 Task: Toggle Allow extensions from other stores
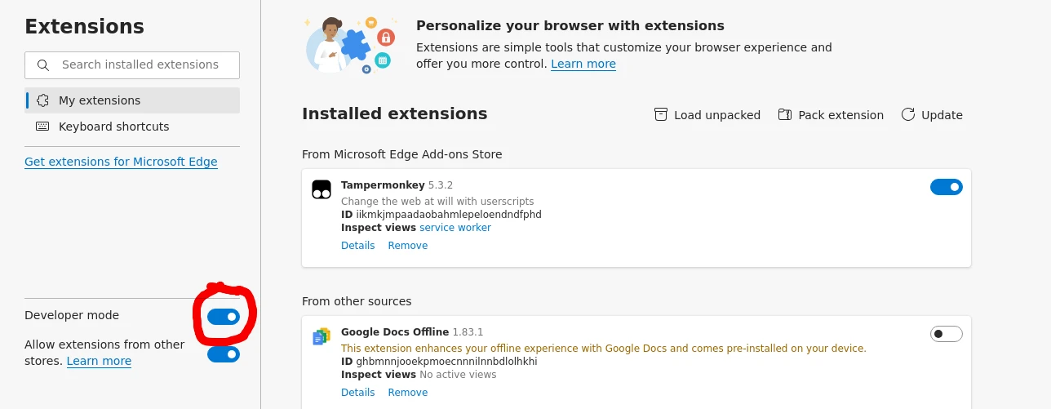coord(224,354)
